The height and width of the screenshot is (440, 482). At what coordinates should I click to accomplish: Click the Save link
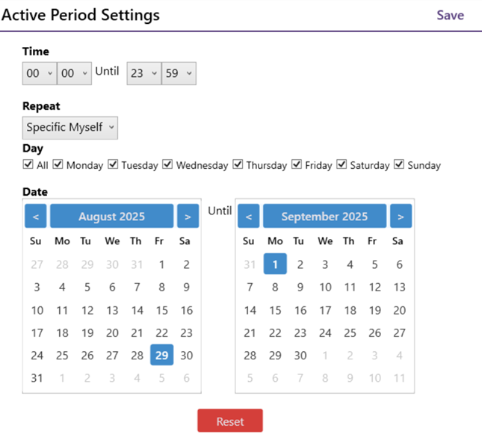[450, 16]
